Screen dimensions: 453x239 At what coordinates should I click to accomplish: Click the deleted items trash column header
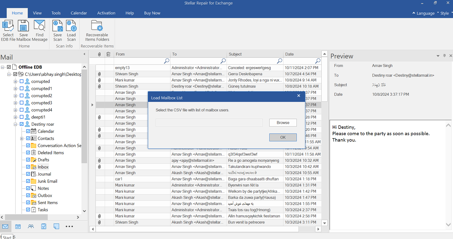click(x=108, y=54)
